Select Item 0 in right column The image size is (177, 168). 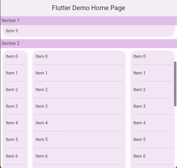152,56
